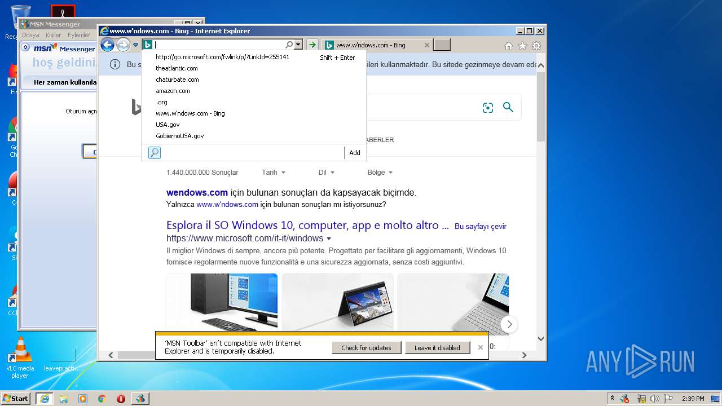
Task: Dismiss the MSN Toolbar notification bar
Action: click(481, 347)
